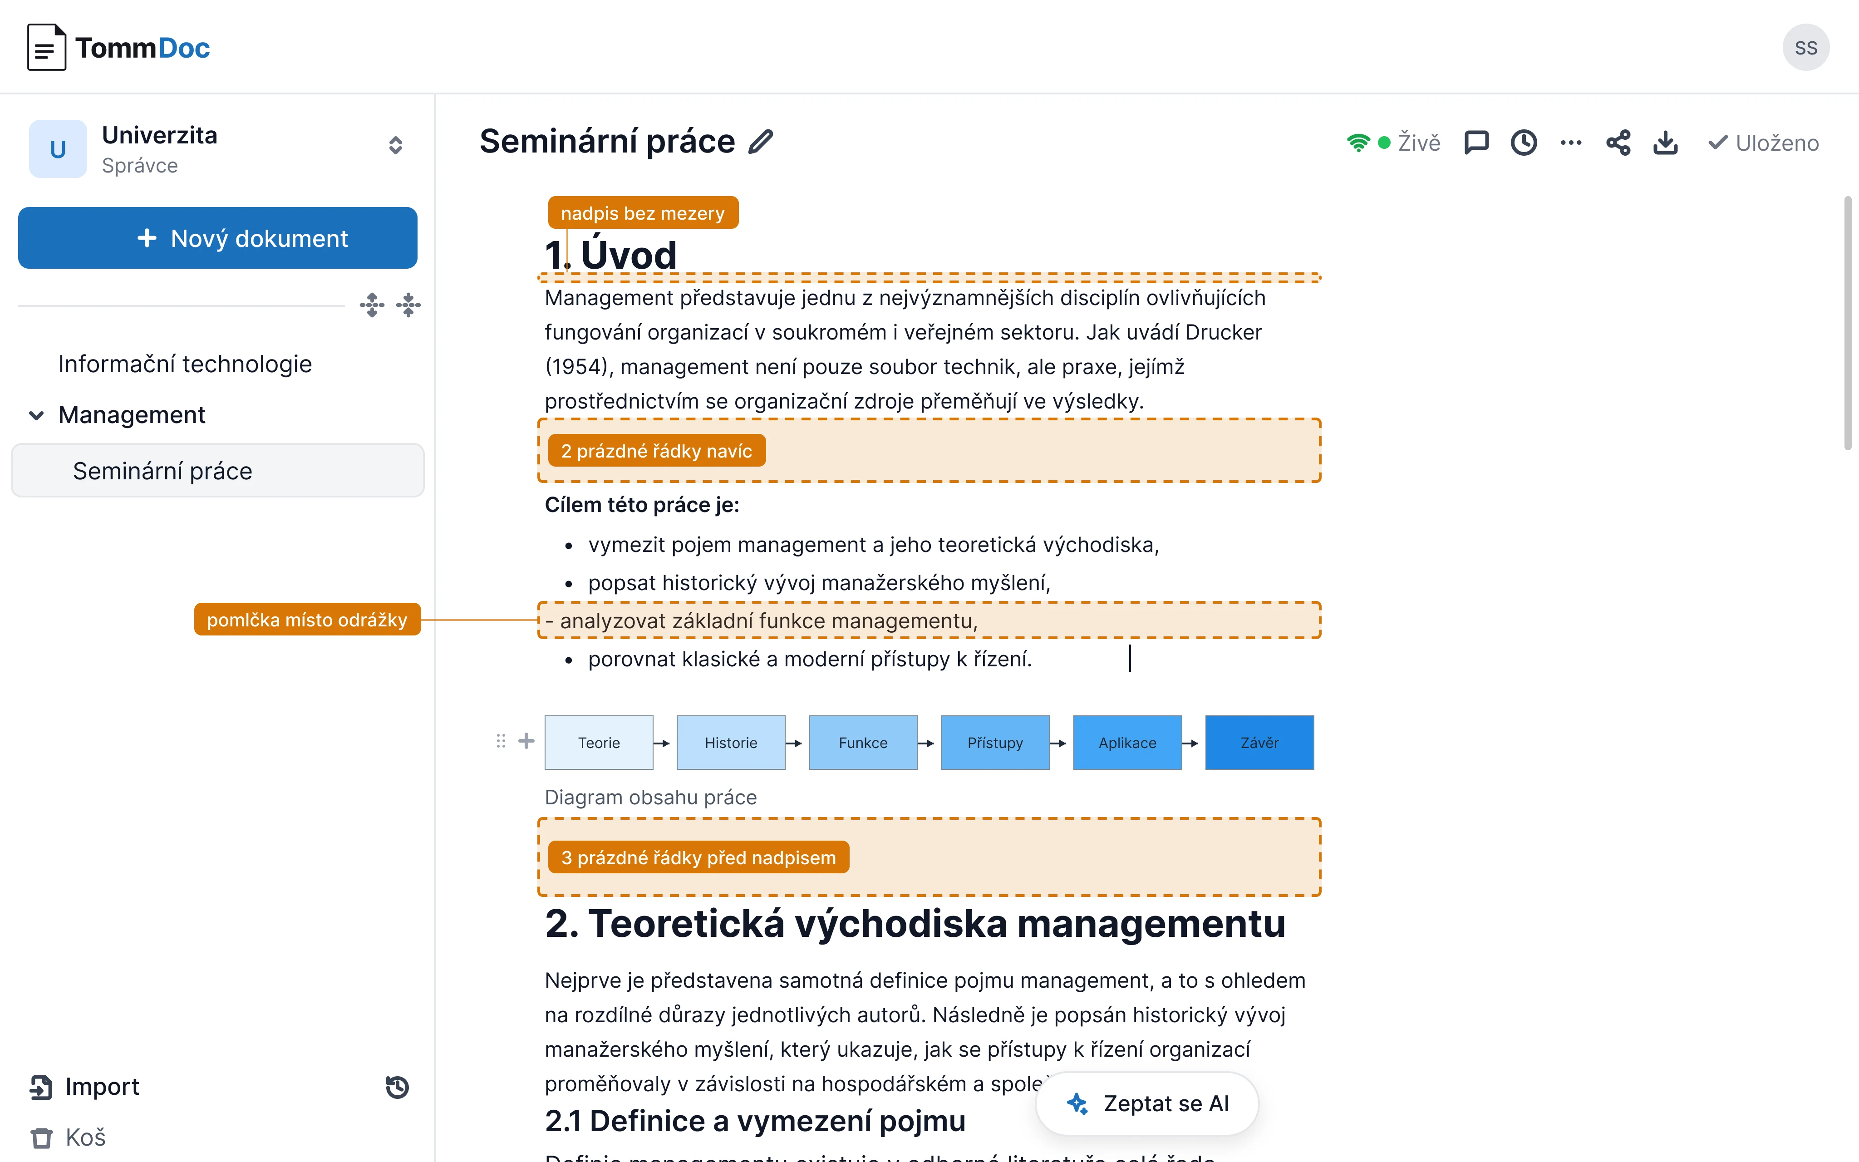Image resolution: width=1859 pixels, height=1162 pixels.
Task: Collapse the Management folder chevron
Action: (x=36, y=415)
